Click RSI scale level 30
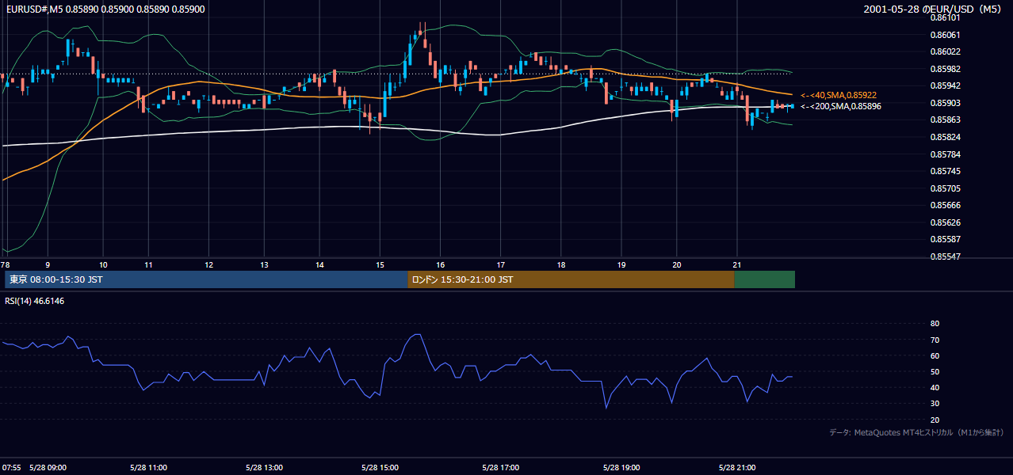1013x475 pixels. tap(935, 403)
